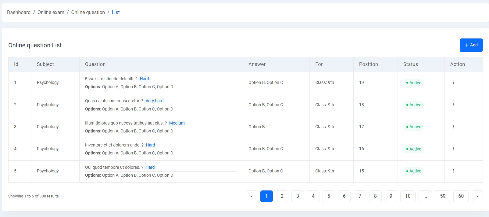Click the Add question button
489x217 pixels.
click(x=471, y=45)
